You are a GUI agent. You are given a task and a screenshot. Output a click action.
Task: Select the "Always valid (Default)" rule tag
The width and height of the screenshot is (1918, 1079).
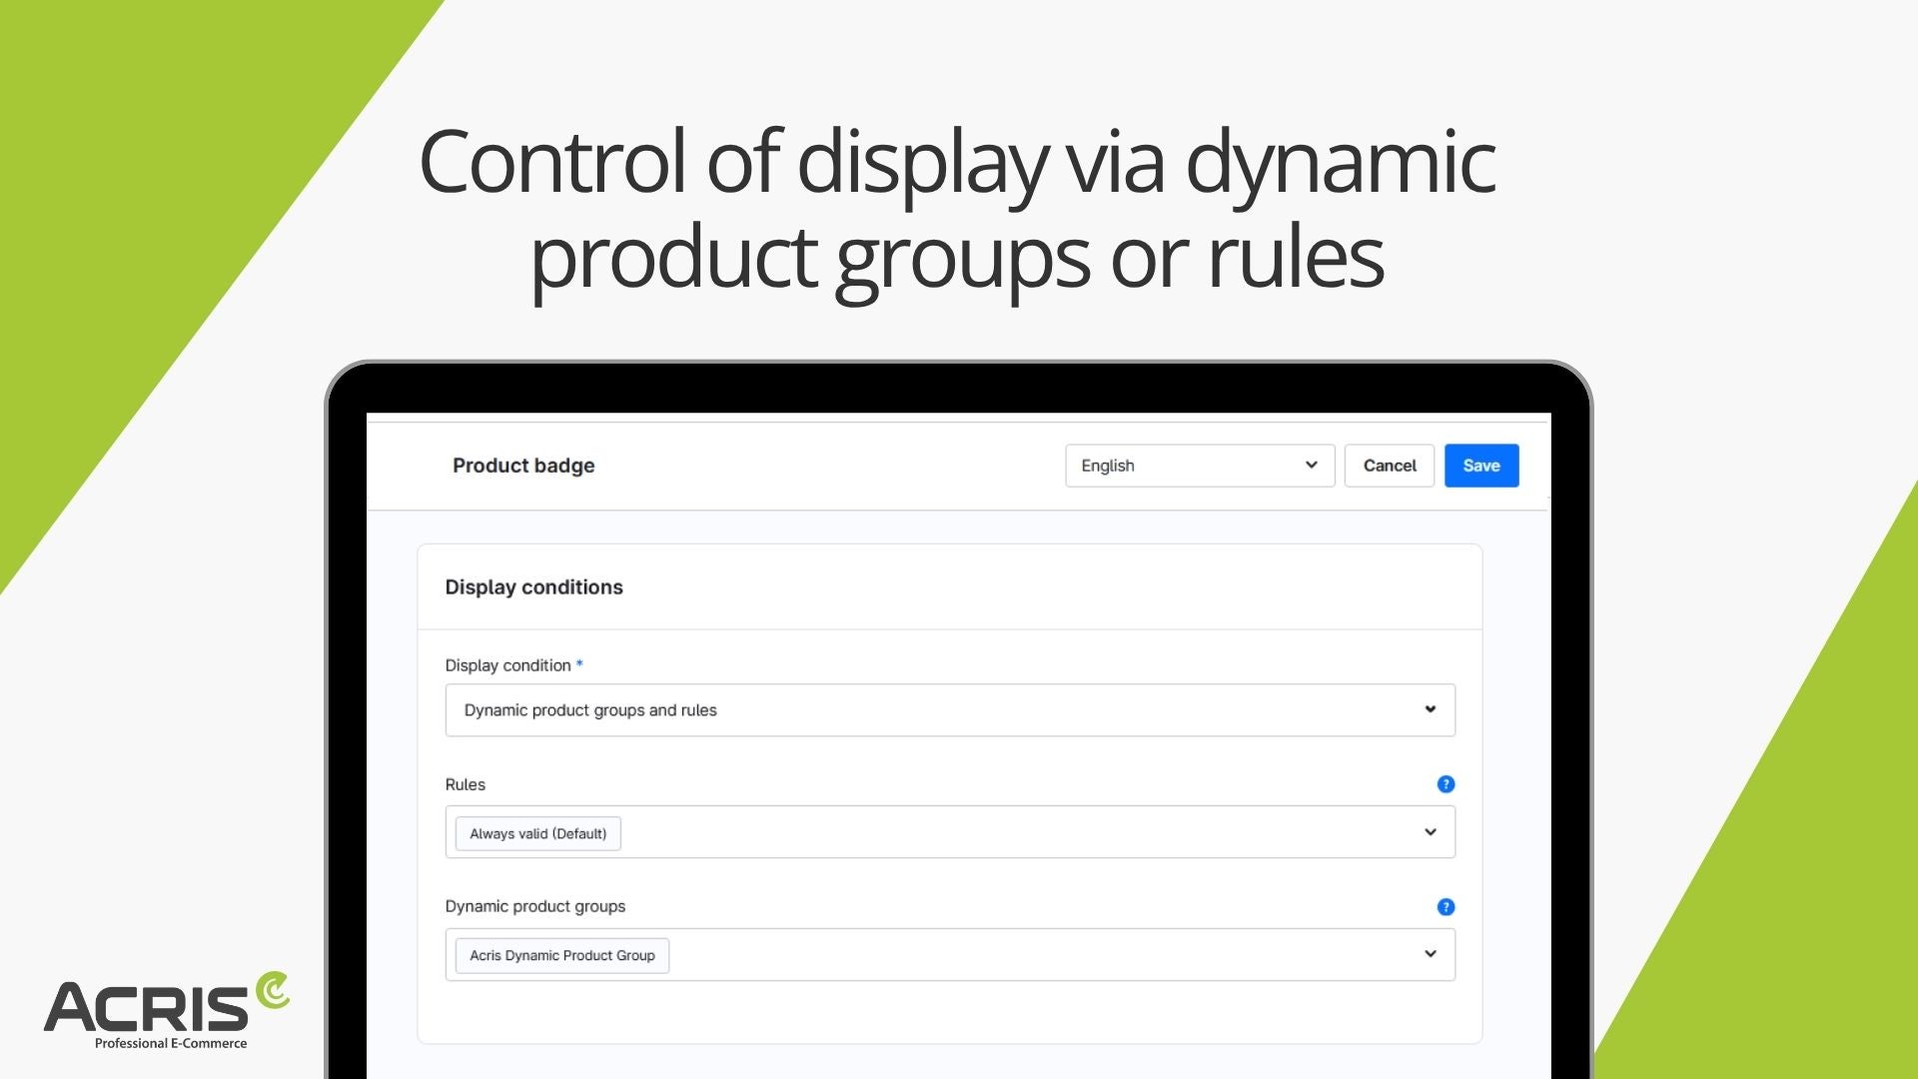(x=537, y=833)
